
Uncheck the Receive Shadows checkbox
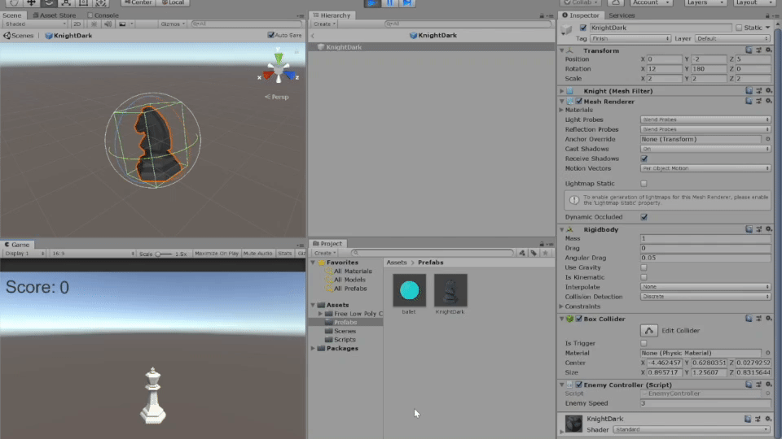(x=644, y=159)
